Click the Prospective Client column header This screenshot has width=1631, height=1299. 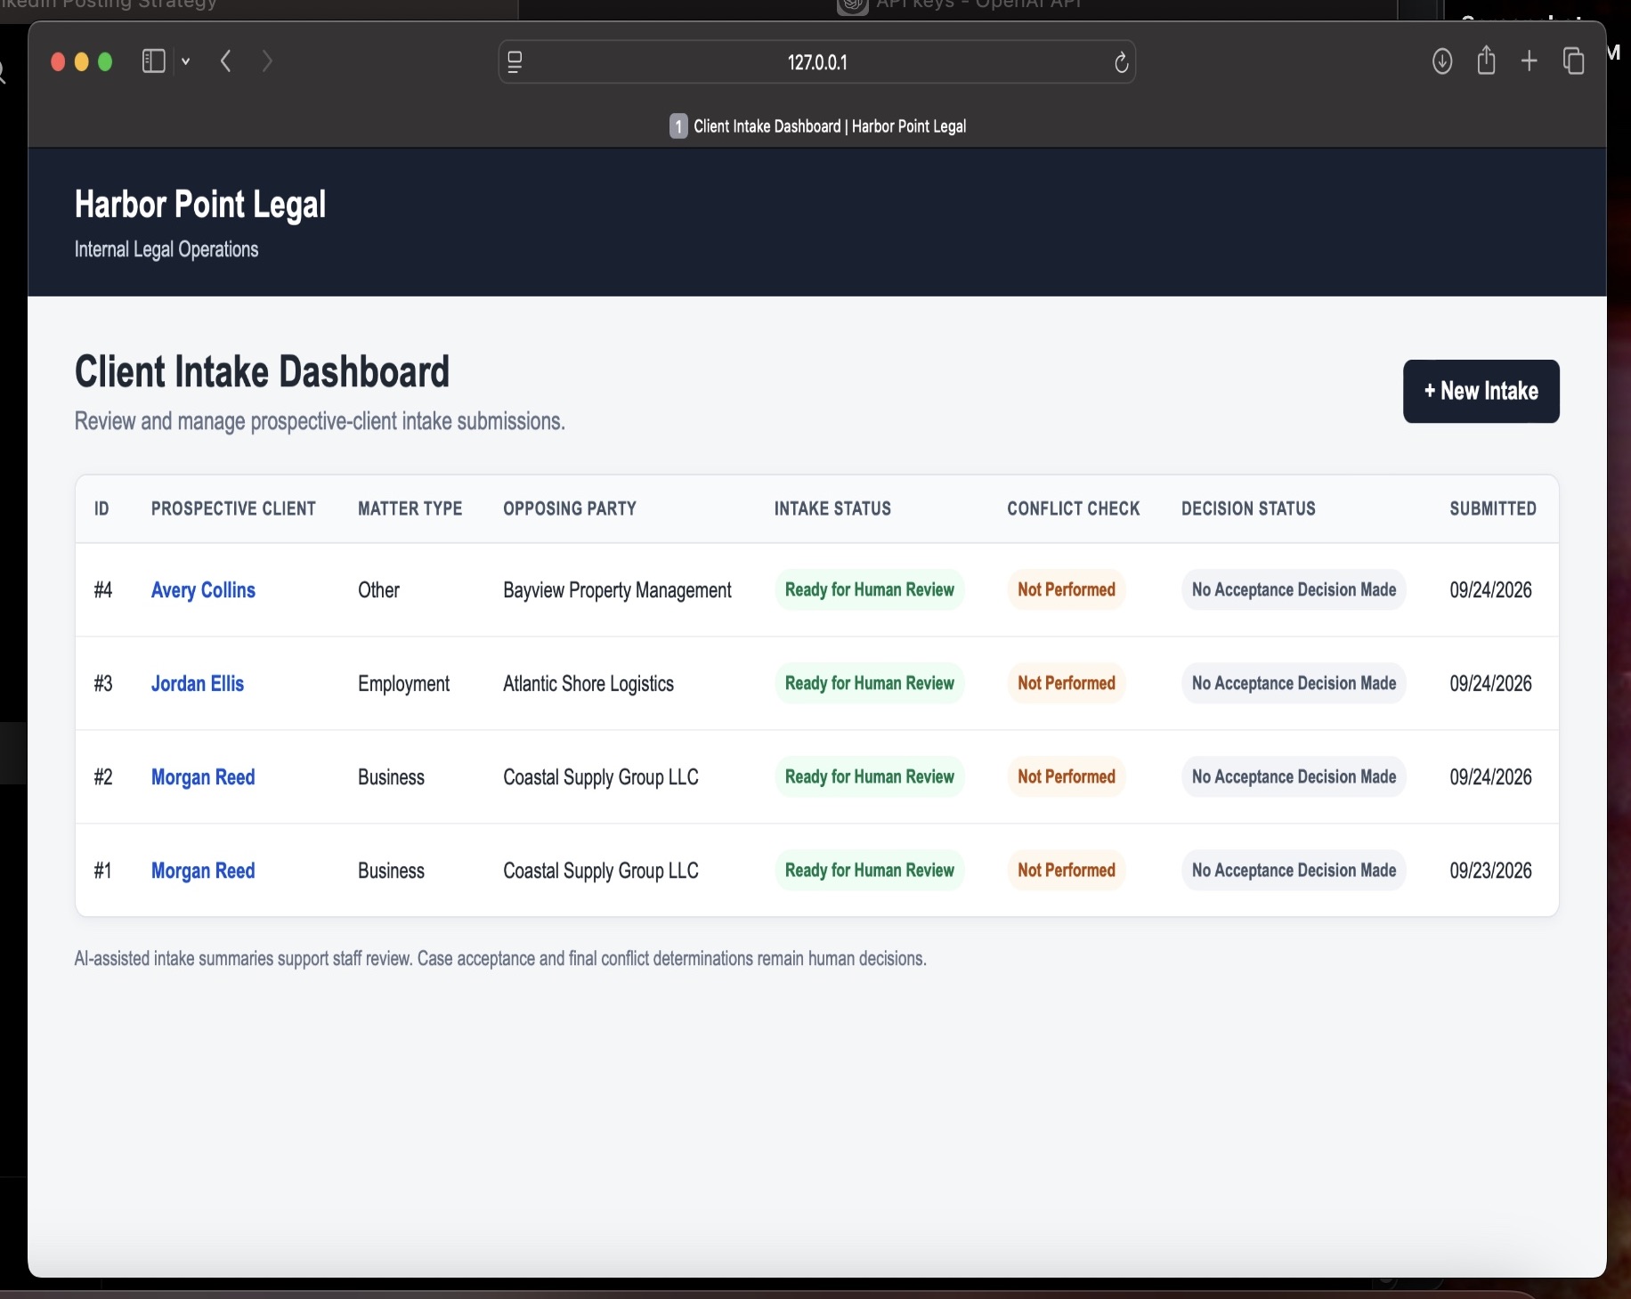point(233,508)
